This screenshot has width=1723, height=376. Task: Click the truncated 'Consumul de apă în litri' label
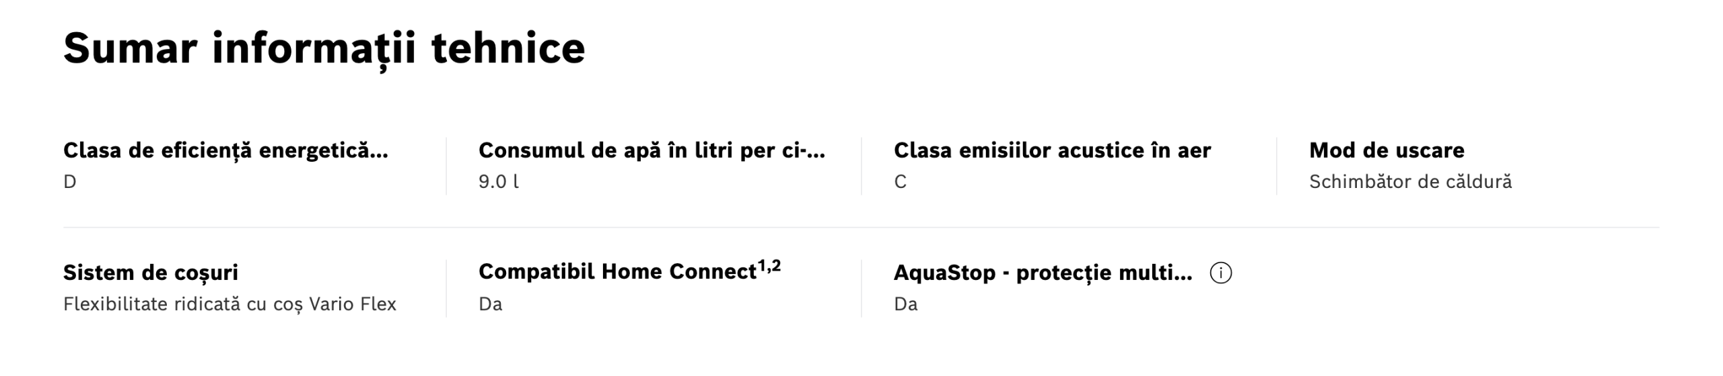point(651,150)
